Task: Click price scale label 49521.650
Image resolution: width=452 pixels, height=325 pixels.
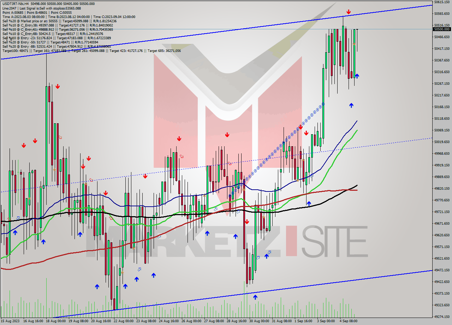Action: point(442,258)
